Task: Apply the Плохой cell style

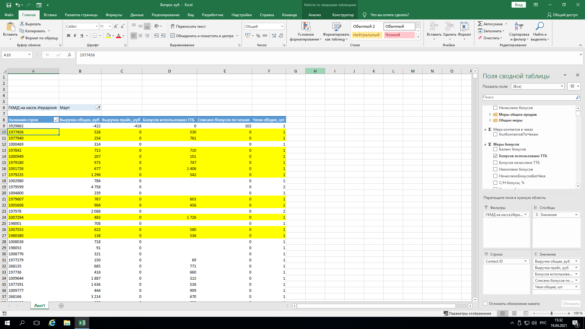Action: [x=399, y=35]
